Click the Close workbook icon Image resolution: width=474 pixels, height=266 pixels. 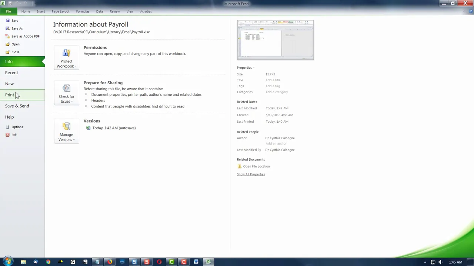click(7, 52)
